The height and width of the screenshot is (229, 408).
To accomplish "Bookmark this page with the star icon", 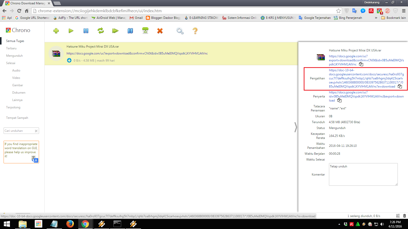I will [338, 11].
